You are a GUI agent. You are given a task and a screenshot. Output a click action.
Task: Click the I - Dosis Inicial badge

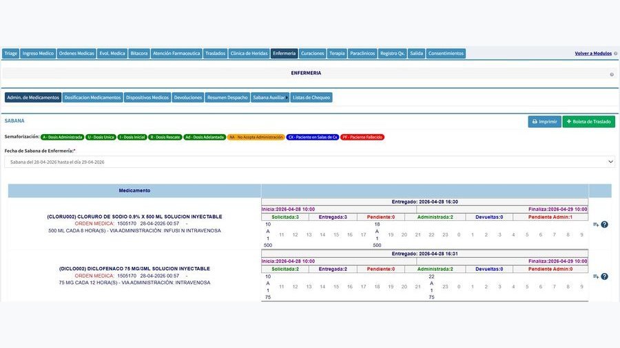tap(132, 138)
